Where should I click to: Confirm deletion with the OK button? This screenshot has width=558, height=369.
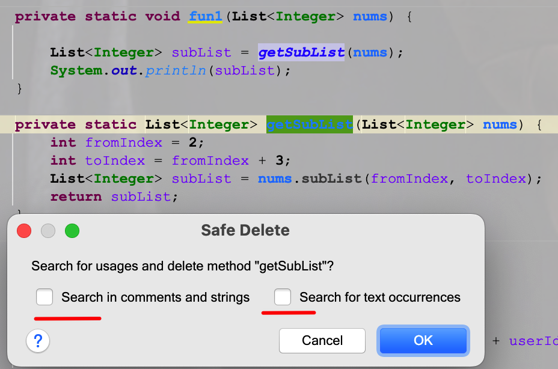(x=423, y=341)
